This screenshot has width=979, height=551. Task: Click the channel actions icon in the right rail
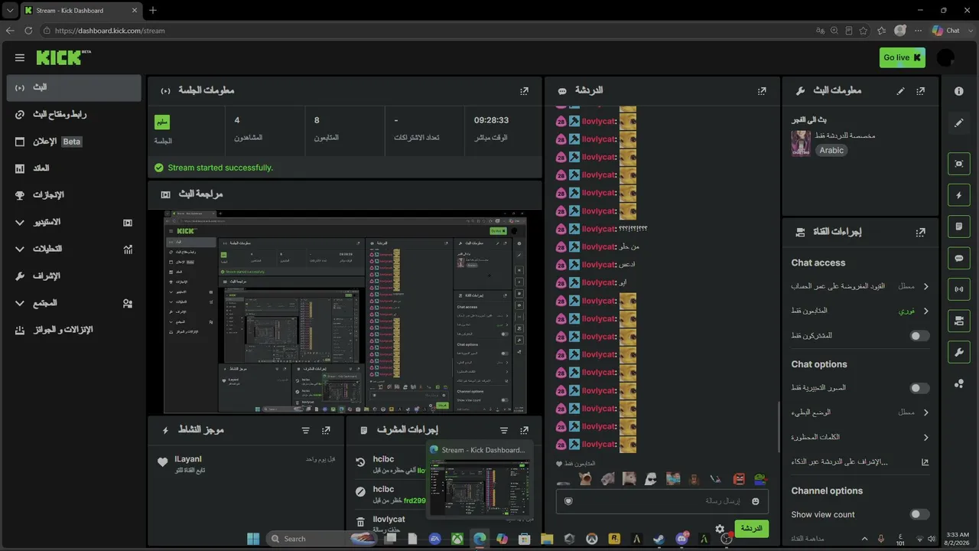[x=959, y=321]
